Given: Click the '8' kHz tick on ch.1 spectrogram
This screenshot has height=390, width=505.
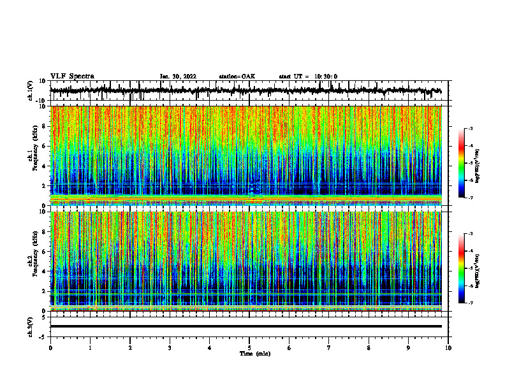Looking at the screenshot, I should click(44, 126).
